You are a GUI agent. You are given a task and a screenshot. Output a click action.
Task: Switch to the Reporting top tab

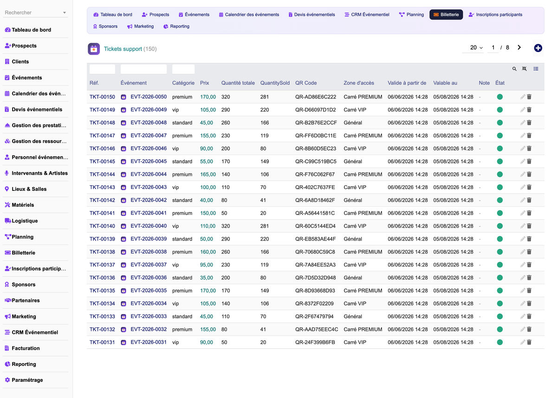[176, 26]
